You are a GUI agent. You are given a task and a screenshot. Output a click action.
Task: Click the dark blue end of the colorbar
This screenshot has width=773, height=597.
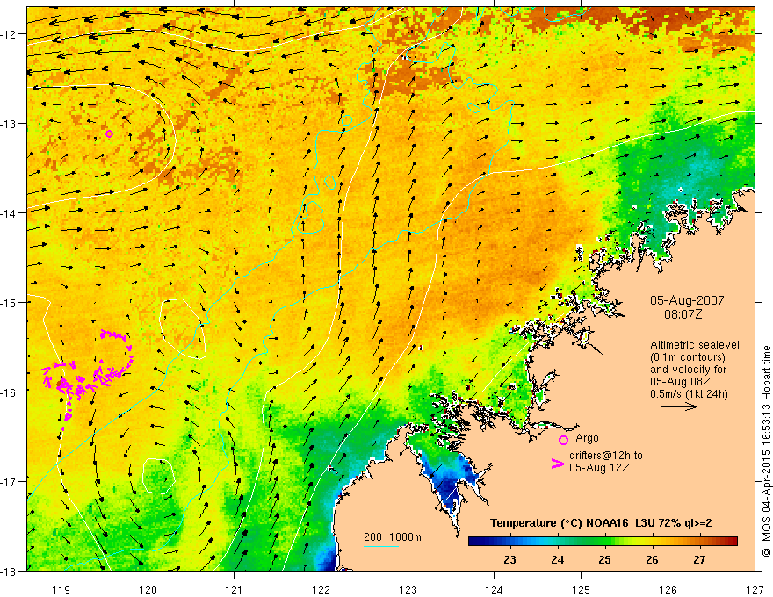click(x=476, y=542)
